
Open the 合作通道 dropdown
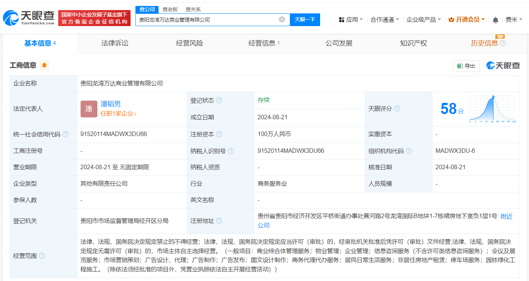(385, 20)
